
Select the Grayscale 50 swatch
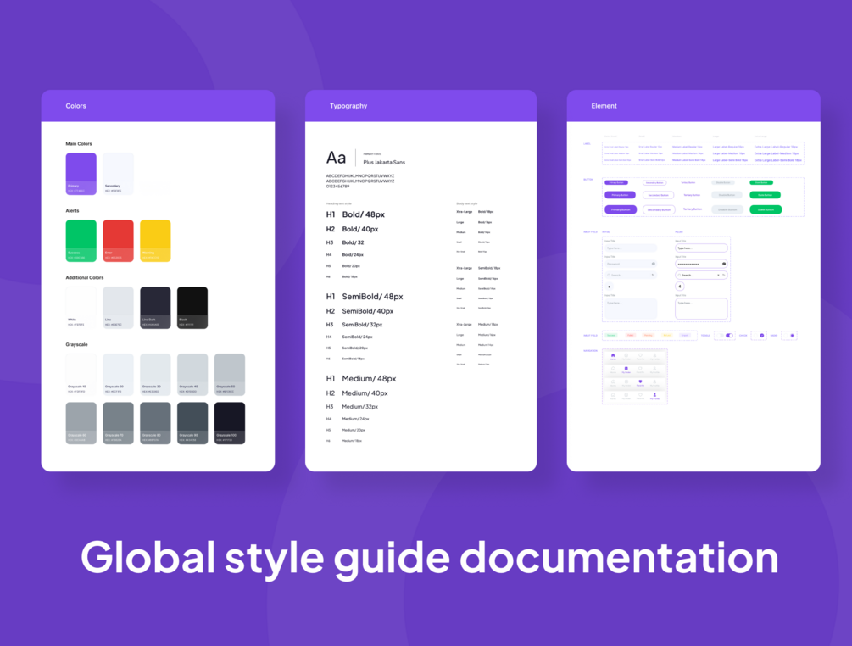click(x=229, y=375)
